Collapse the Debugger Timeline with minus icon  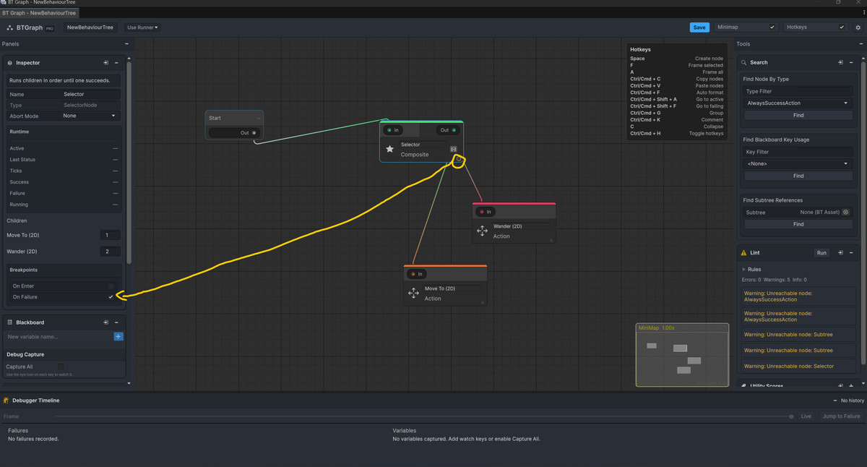(835, 400)
